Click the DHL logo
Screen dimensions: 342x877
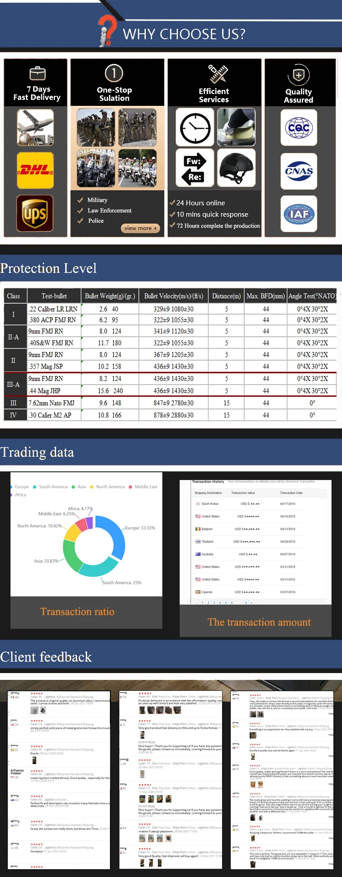click(36, 171)
